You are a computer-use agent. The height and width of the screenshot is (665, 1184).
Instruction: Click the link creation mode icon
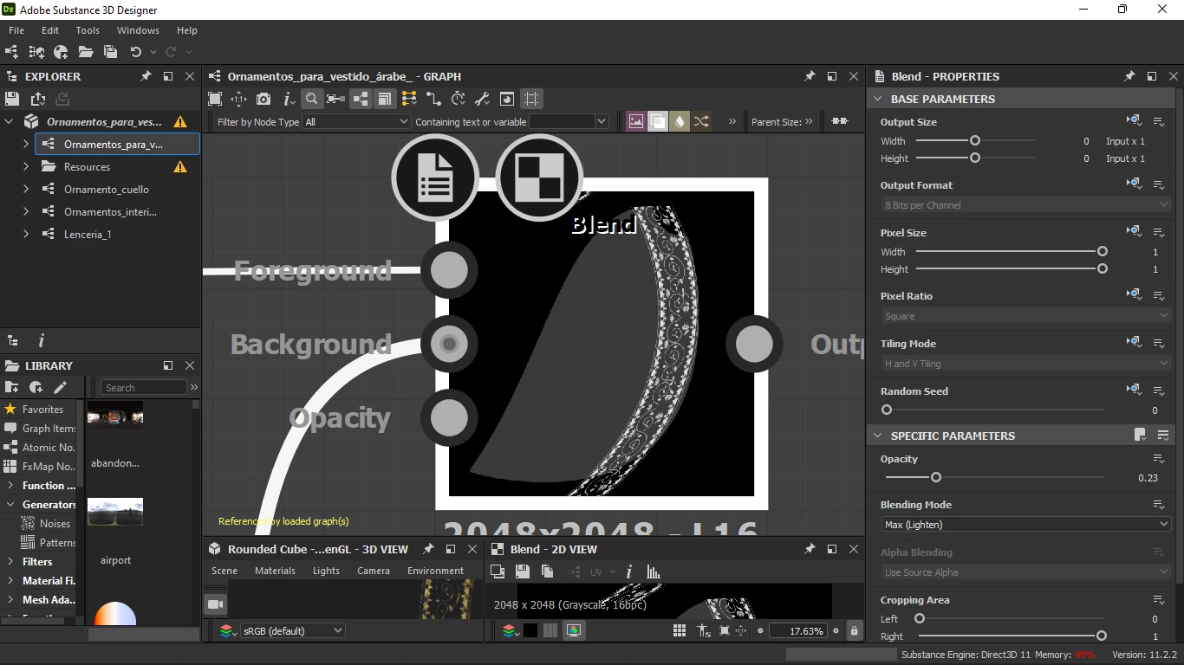tap(434, 99)
